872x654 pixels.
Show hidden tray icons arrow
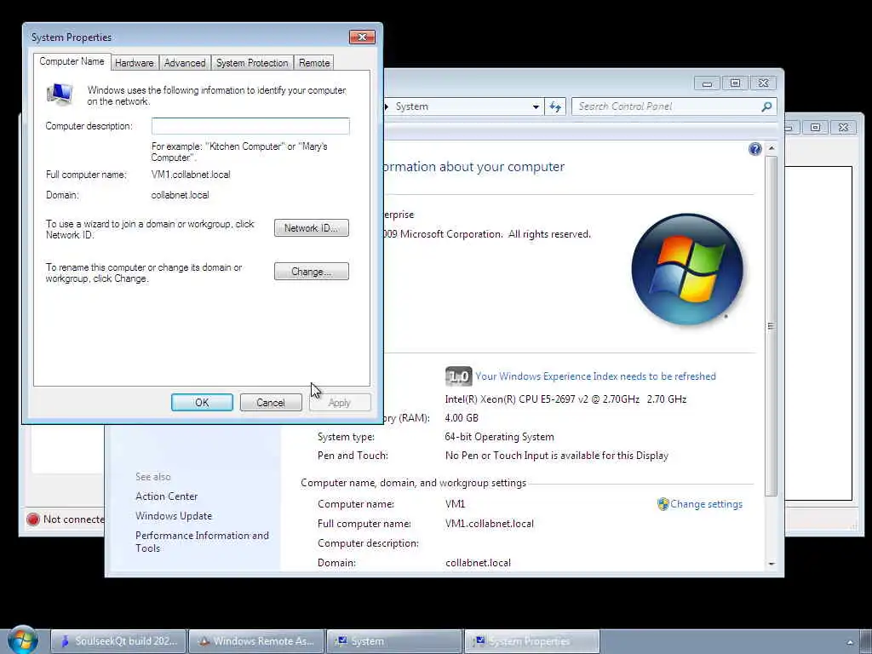849,642
